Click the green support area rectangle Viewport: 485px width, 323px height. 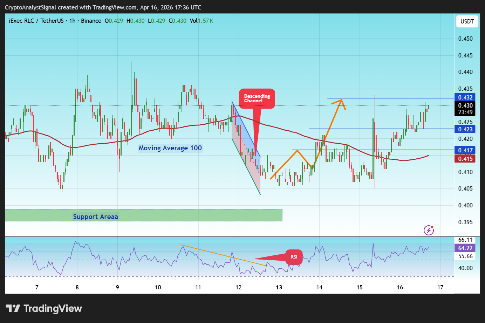point(144,215)
